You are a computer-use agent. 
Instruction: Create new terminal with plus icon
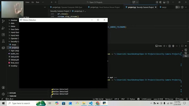(x=164, y=46)
